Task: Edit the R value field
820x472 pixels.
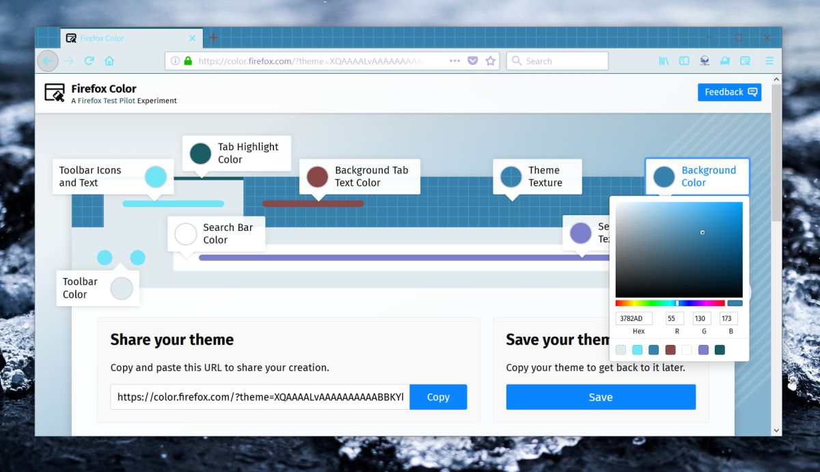Action: point(675,318)
